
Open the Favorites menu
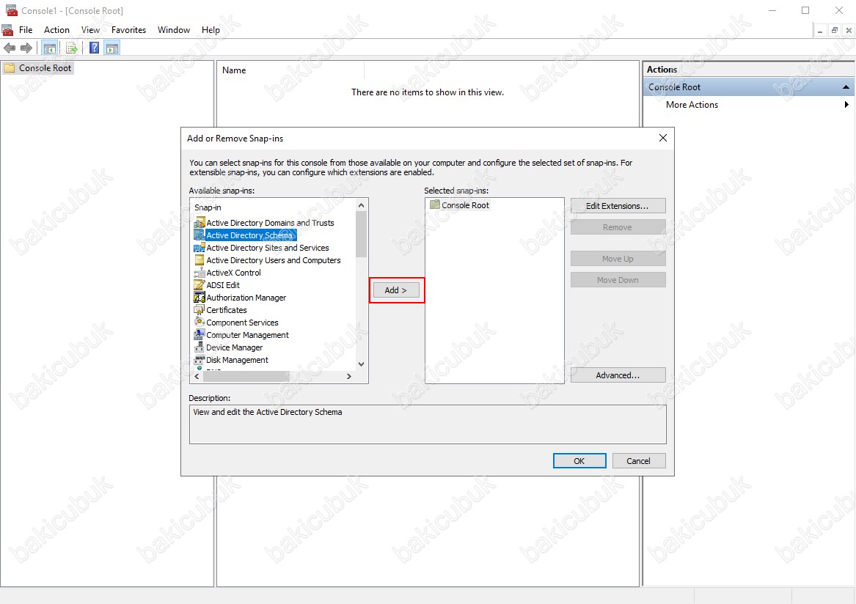click(x=129, y=30)
